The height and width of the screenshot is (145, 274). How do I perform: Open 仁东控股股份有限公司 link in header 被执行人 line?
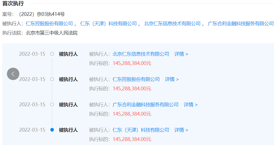point(49,23)
